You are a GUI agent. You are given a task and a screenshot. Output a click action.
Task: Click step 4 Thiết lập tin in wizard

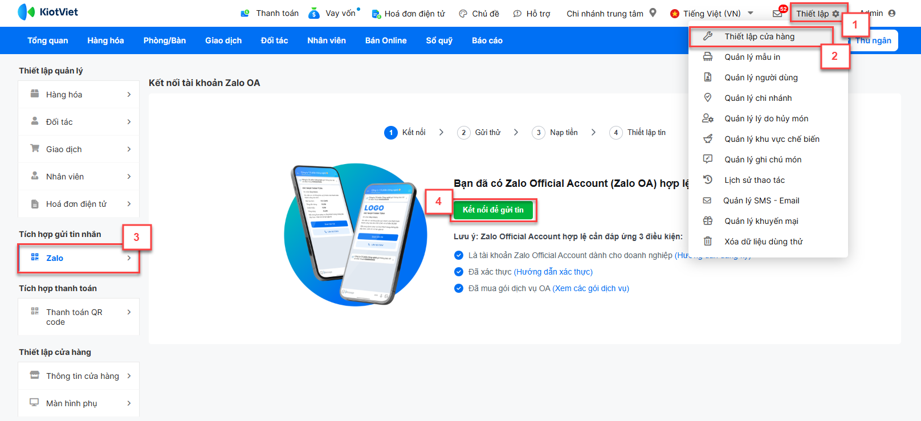coord(637,132)
